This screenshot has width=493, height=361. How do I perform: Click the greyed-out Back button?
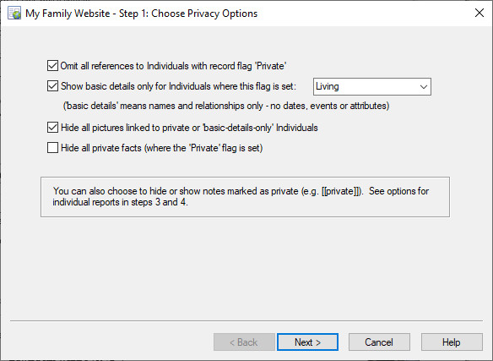(244, 342)
